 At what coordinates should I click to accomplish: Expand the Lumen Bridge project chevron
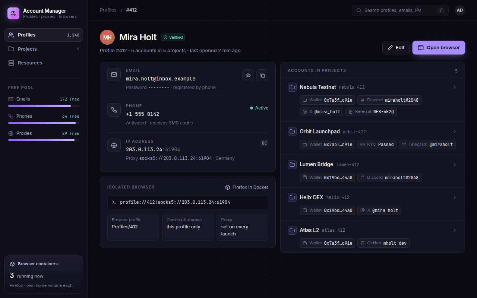[x=454, y=165]
